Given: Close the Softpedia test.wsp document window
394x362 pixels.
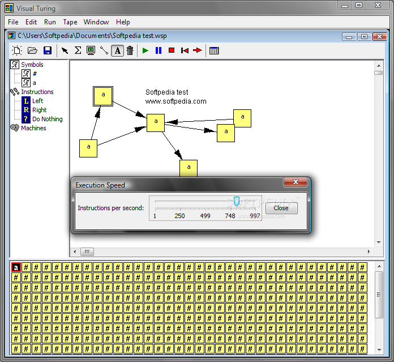Looking at the screenshot, I should click(379, 37).
